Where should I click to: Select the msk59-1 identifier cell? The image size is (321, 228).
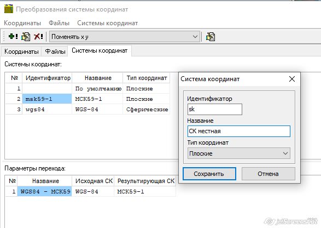pyautogui.click(x=47, y=99)
